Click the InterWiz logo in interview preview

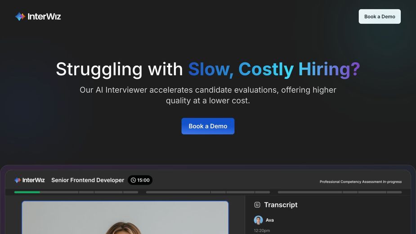(x=30, y=180)
